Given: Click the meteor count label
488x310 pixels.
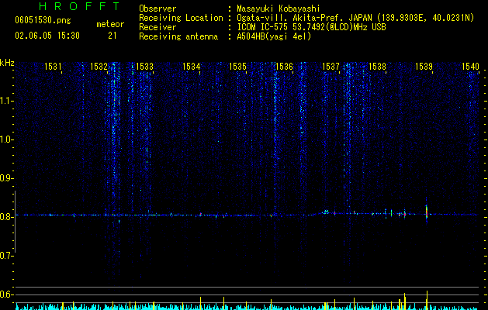Looking at the screenshot, I should pos(110,24).
